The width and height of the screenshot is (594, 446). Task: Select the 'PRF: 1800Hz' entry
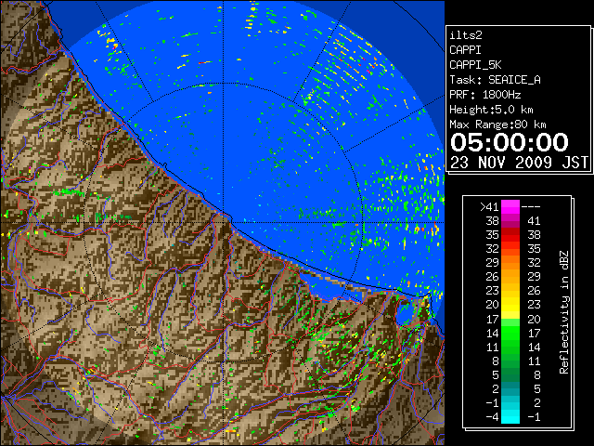point(484,95)
